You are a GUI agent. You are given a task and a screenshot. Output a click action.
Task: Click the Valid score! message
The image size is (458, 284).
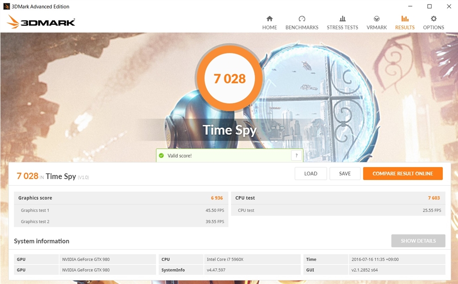(179, 156)
